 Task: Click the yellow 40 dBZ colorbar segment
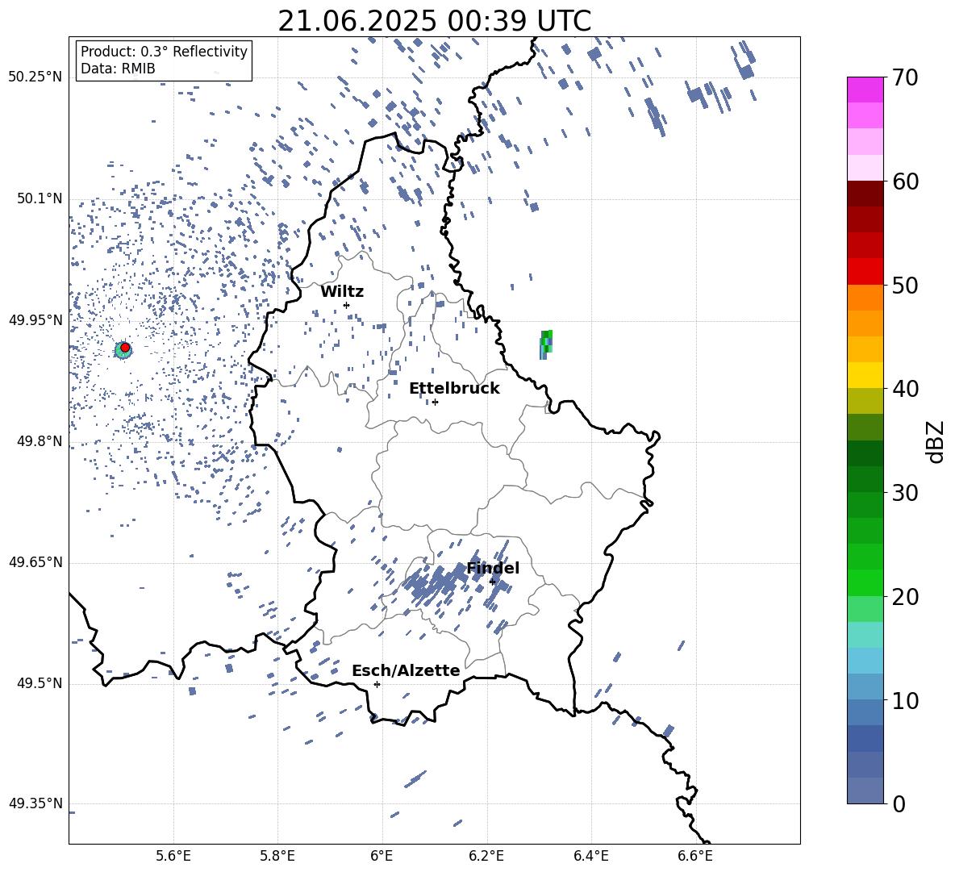[865, 375]
